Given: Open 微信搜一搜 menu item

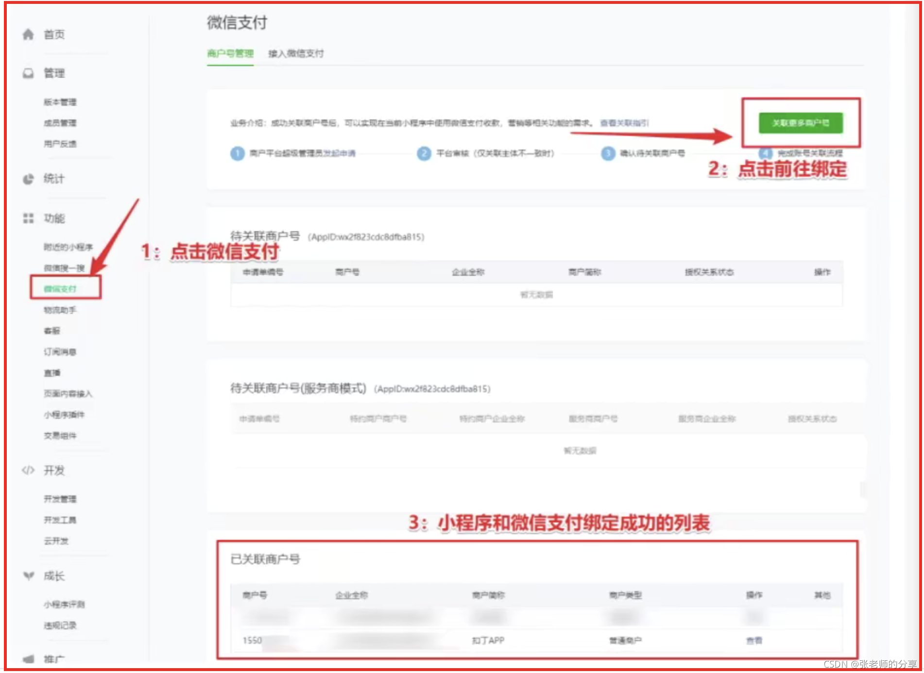Looking at the screenshot, I should pyautogui.click(x=64, y=268).
